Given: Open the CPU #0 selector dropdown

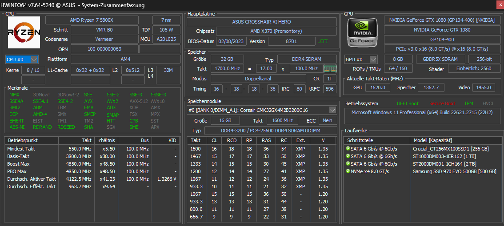Looking at the screenshot, I should pyautogui.click(x=34, y=59).
